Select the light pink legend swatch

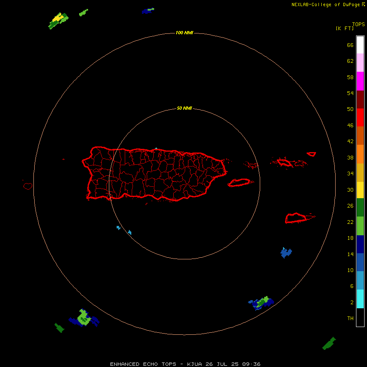click(360, 63)
